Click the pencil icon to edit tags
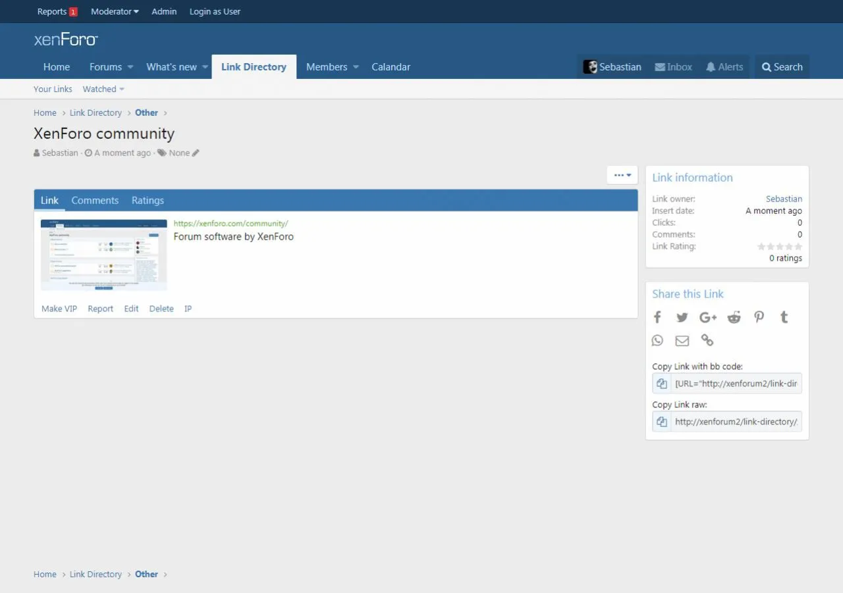This screenshot has width=843, height=593. click(196, 153)
